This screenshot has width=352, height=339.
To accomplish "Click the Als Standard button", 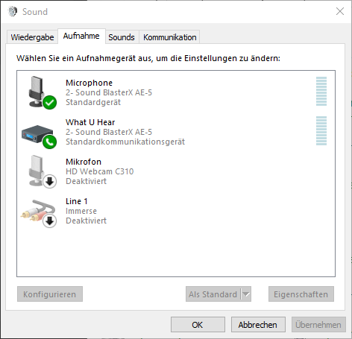I will (x=213, y=294).
